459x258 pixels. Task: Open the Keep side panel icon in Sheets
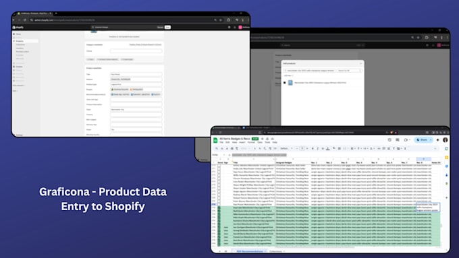(446, 158)
